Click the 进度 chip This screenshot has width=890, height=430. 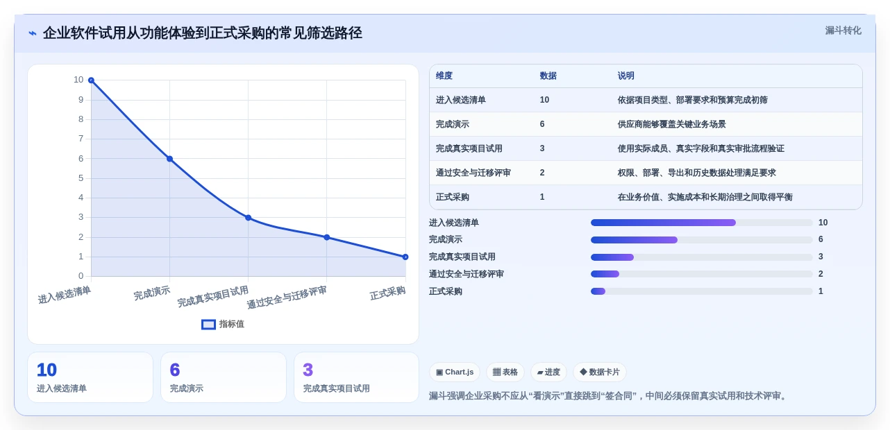click(x=548, y=372)
